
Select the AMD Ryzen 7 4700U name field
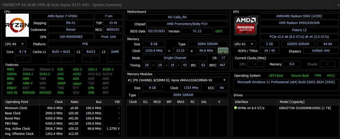tap(62, 16)
